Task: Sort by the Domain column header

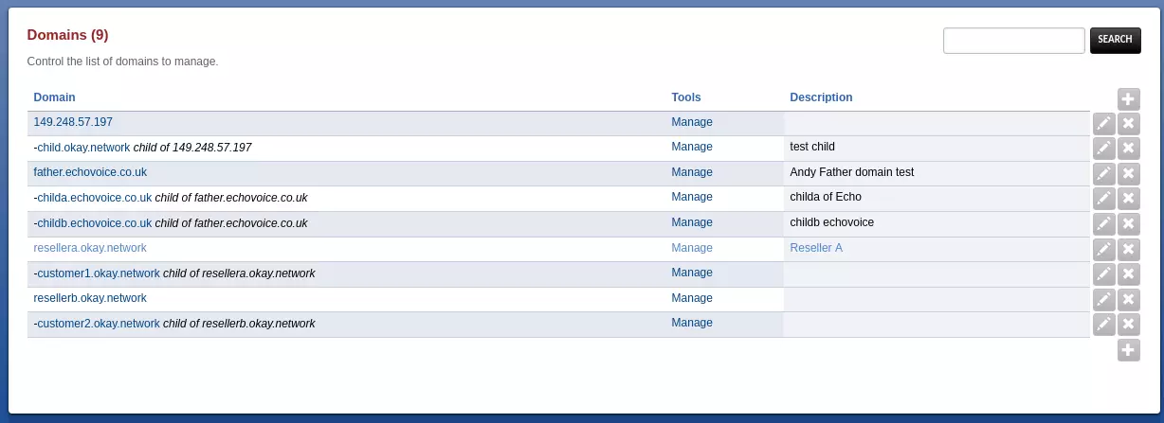Action: point(54,97)
